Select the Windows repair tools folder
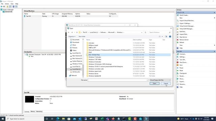Image resolution: width=216 pixels, height=121 pixels. 95,71
